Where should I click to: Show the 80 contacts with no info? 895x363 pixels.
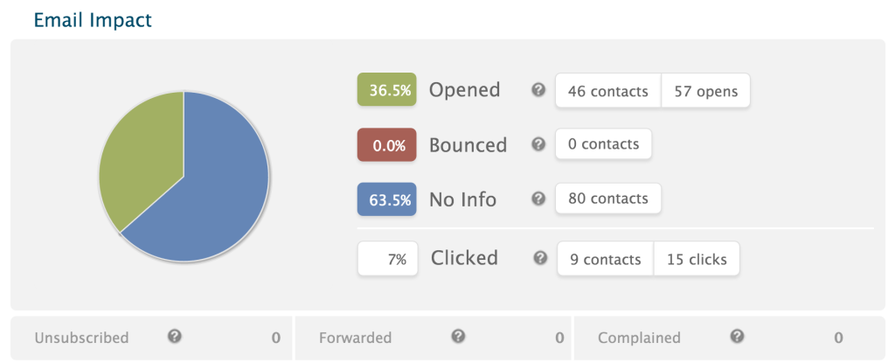click(x=608, y=199)
